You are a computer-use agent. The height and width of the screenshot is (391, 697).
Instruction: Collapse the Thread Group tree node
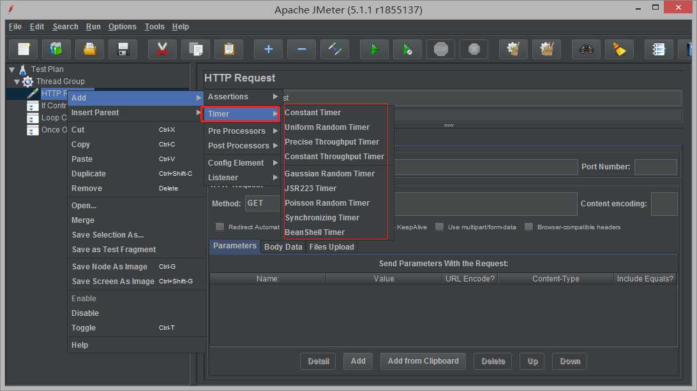click(17, 82)
